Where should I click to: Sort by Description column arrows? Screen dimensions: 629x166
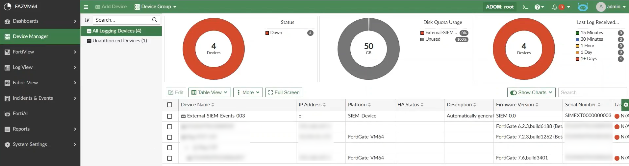(475, 105)
